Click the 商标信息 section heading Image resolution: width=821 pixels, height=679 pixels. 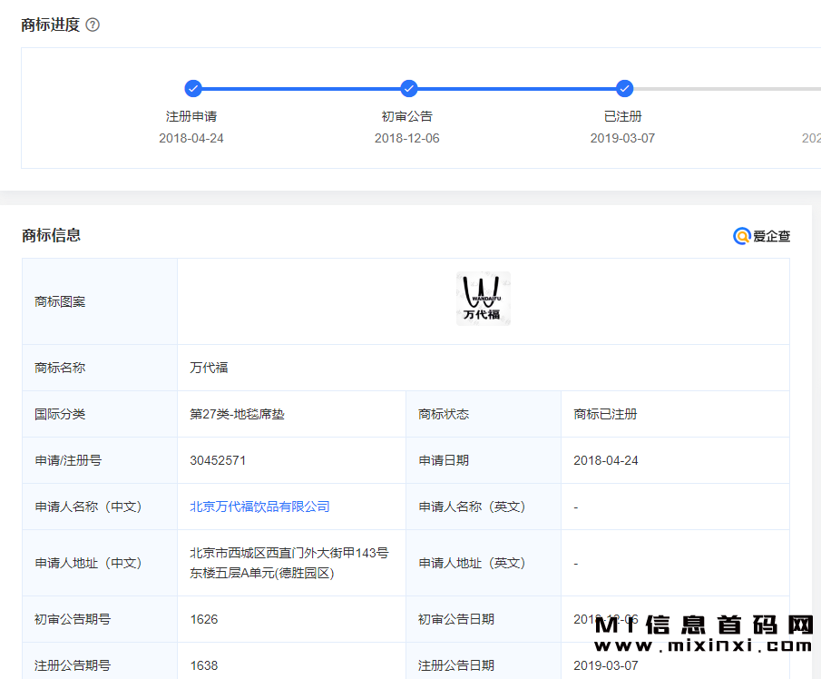pyautogui.click(x=51, y=235)
